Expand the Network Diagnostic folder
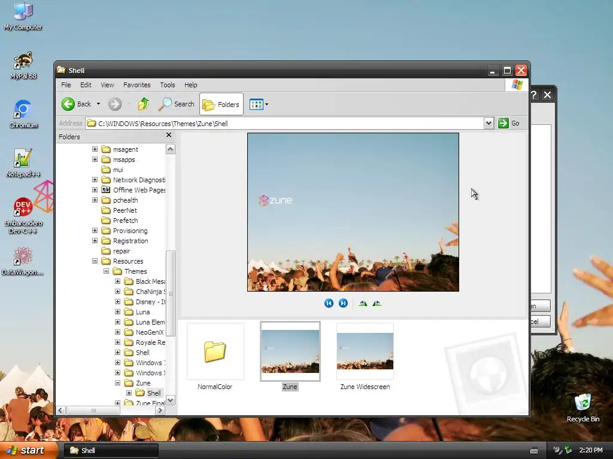The image size is (613, 459). (x=95, y=179)
